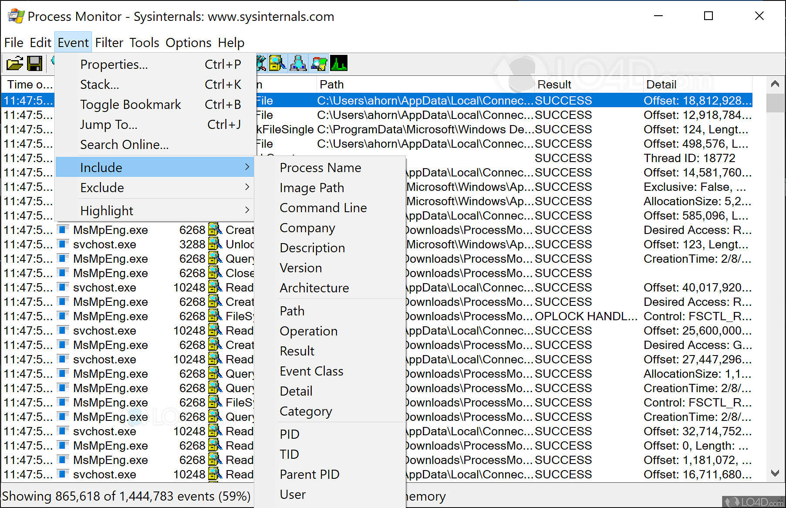The image size is (786, 508).
Task: Open the Filter menu
Action: pyautogui.click(x=109, y=43)
